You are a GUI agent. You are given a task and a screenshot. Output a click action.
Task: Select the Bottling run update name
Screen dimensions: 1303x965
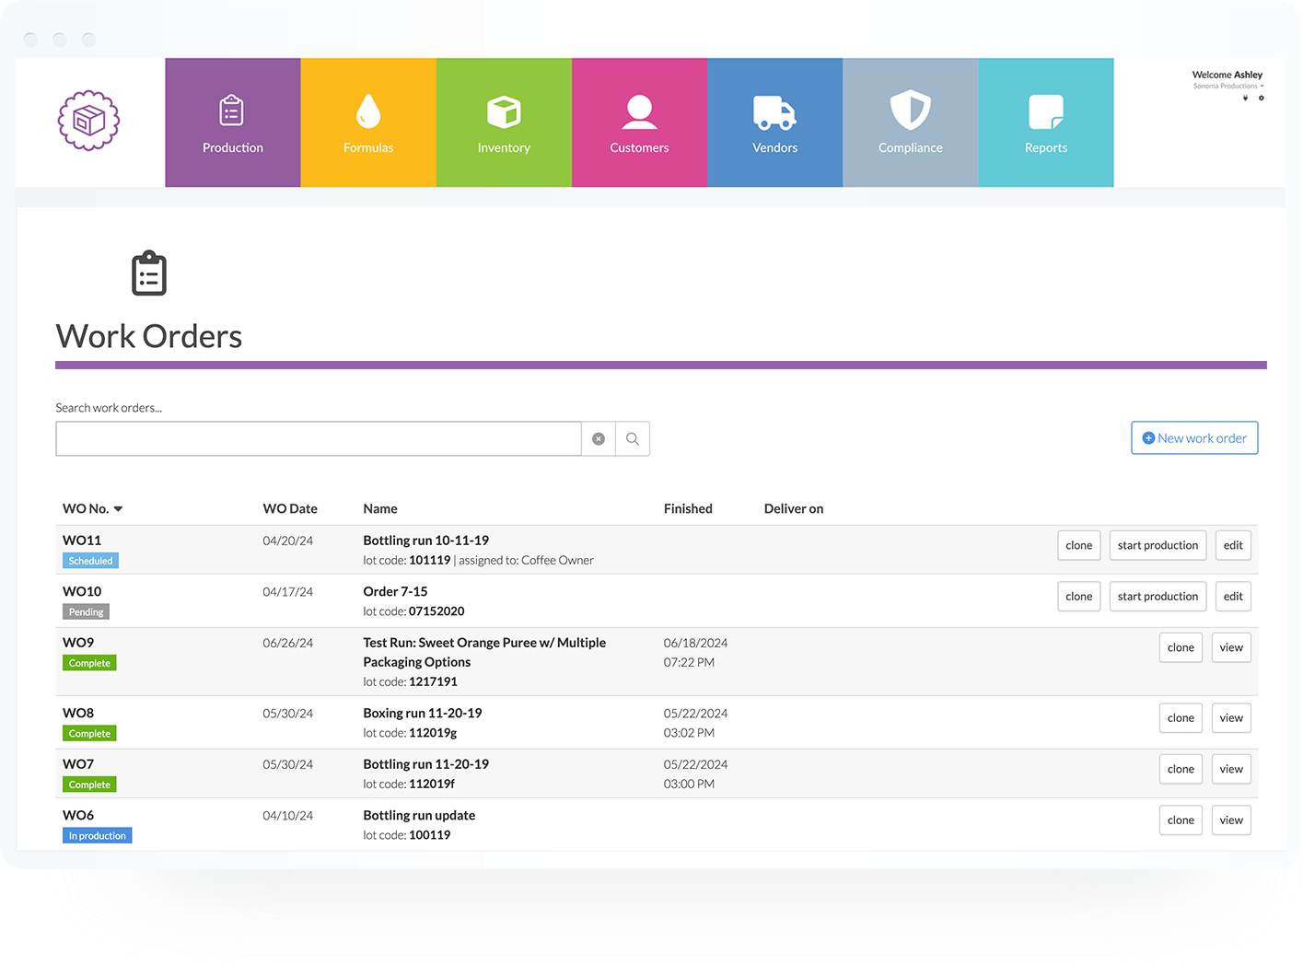point(419,816)
